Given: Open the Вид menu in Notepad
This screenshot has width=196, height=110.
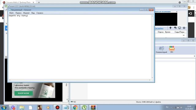Looking at the screenshot, I should (x=33, y=13).
